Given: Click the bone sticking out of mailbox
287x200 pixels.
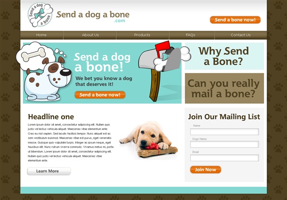Looking at the screenshot, I should [x=172, y=59].
